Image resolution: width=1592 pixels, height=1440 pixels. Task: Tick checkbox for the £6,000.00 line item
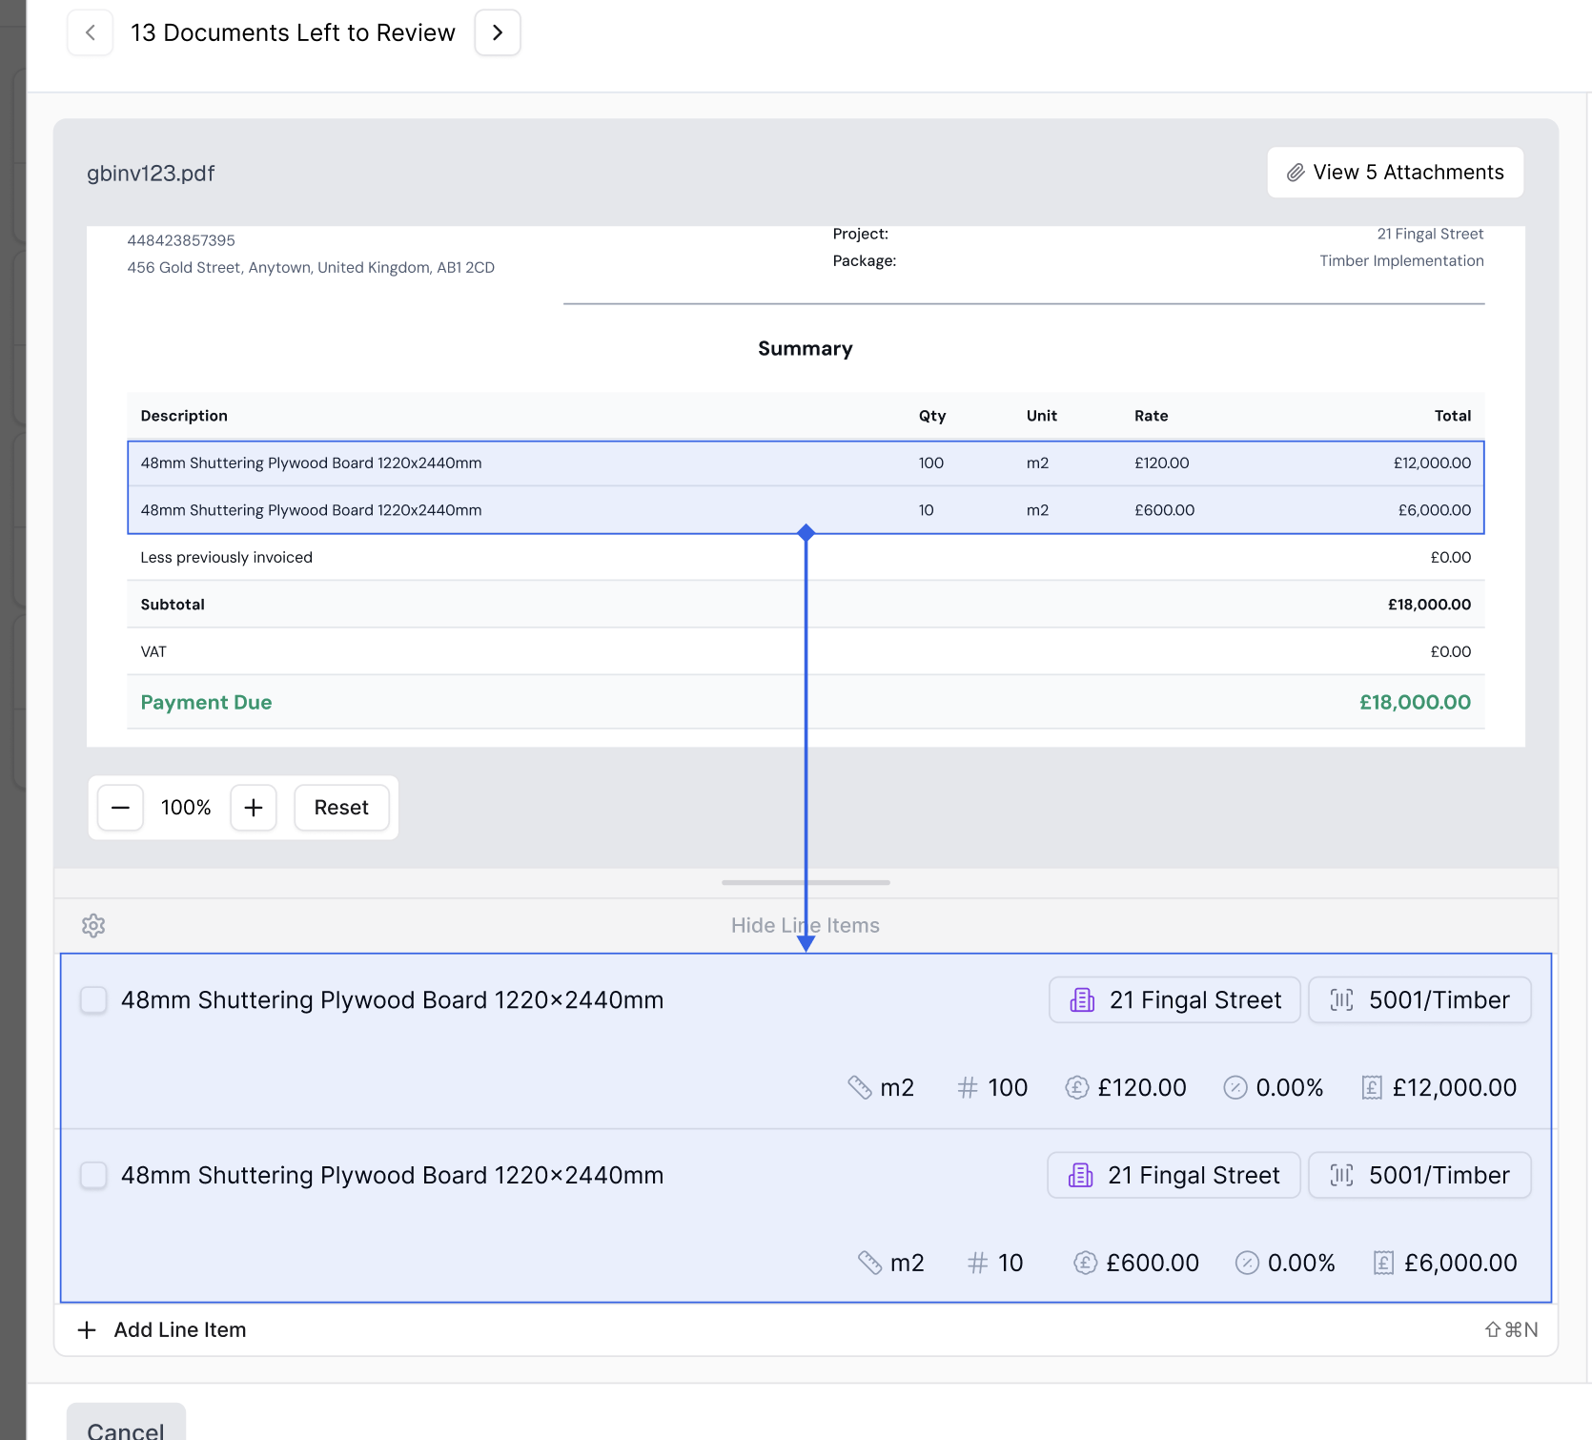coord(93,1176)
